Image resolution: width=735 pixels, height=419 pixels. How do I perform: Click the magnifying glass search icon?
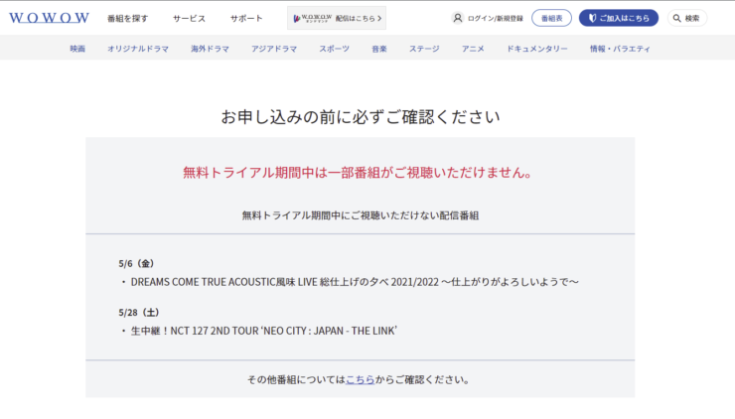point(676,18)
